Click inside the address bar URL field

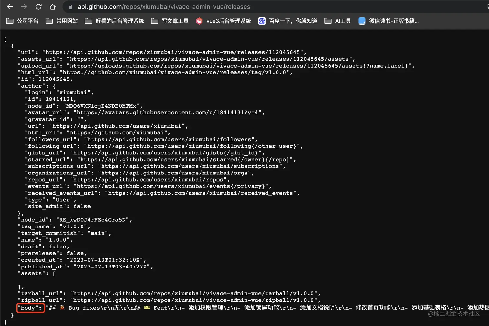click(162, 6)
